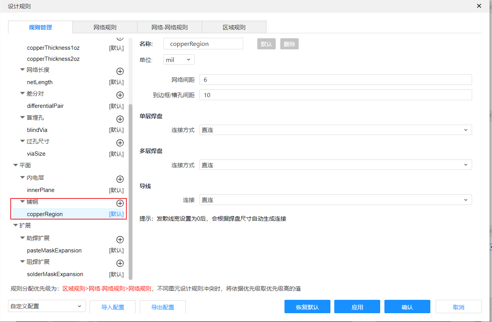Switch to the 区域规则 tab
Viewport: 492px width, 322px height.
(x=234, y=28)
